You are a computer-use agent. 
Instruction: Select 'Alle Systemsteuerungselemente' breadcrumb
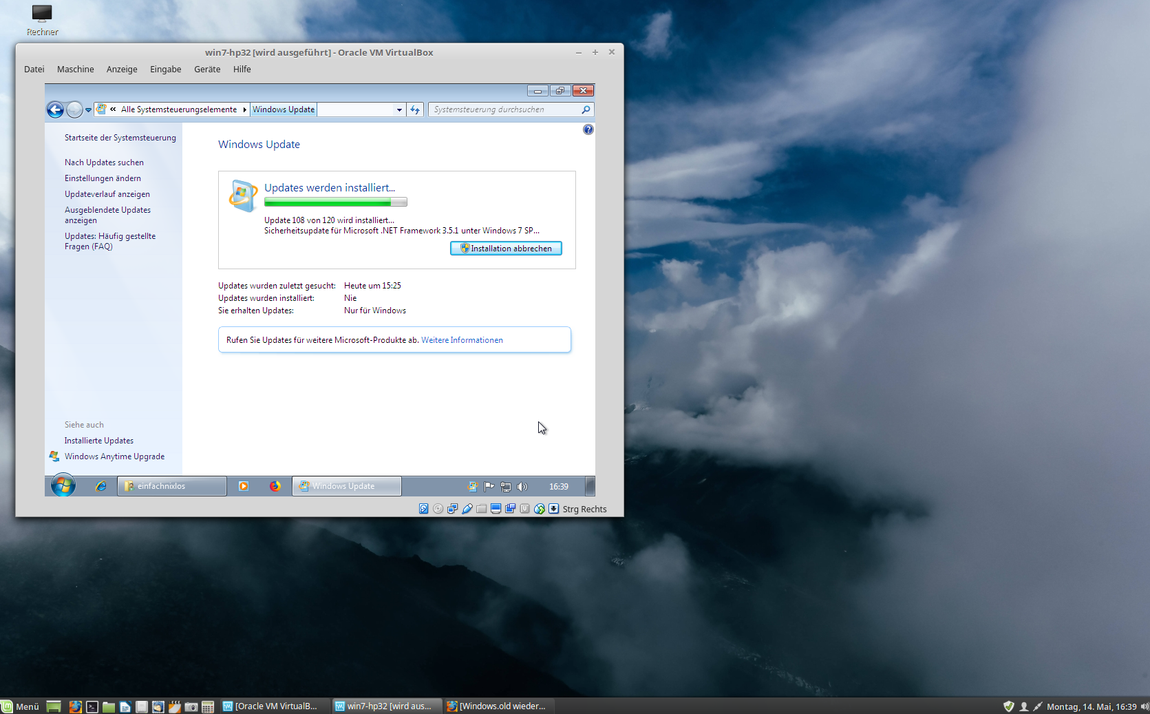179,109
